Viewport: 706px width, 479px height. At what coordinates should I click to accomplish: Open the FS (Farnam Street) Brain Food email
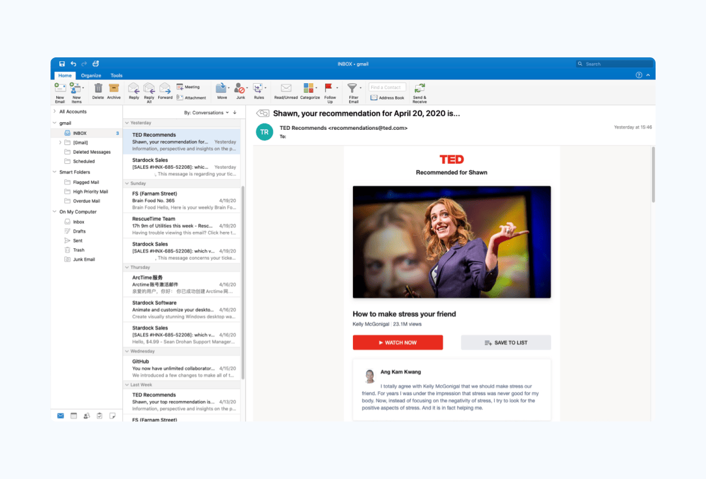(x=182, y=200)
